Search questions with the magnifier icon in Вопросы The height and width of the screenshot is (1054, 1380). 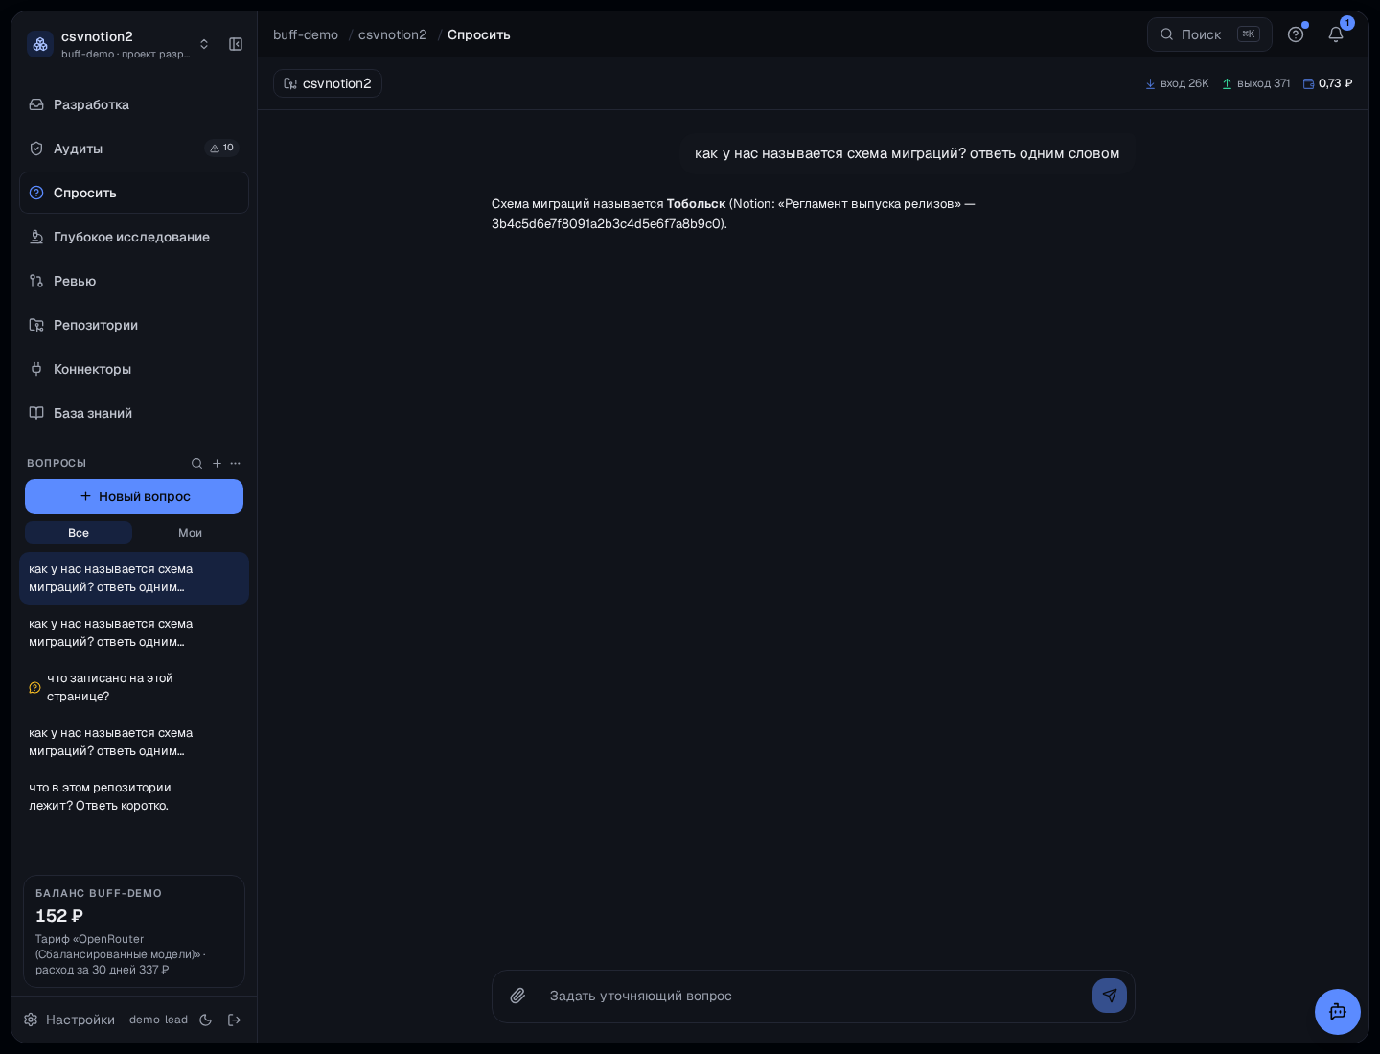coord(196,463)
